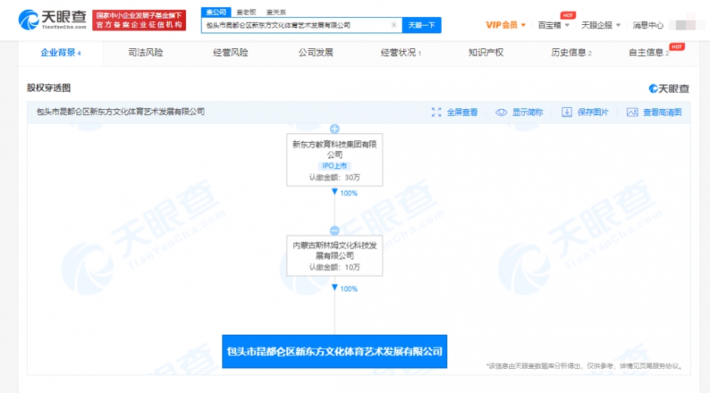Clear the search box with X icon
Viewport: 710px width, 393px height.
394,25
